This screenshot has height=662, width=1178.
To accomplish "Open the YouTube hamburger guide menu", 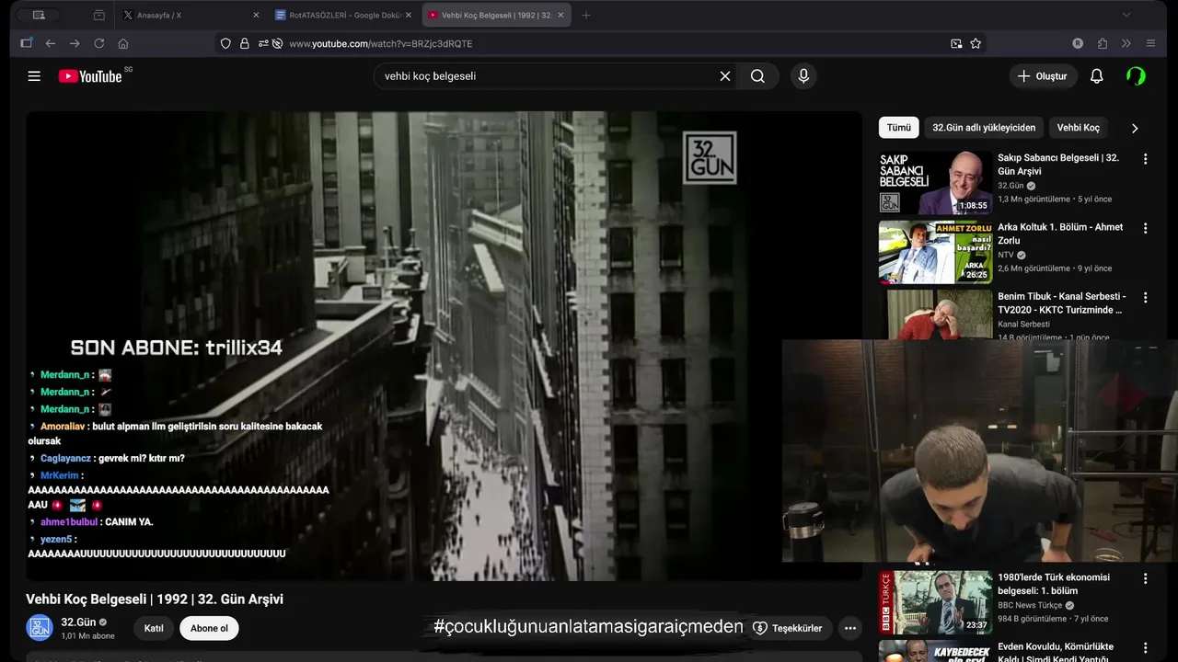I will (34, 76).
